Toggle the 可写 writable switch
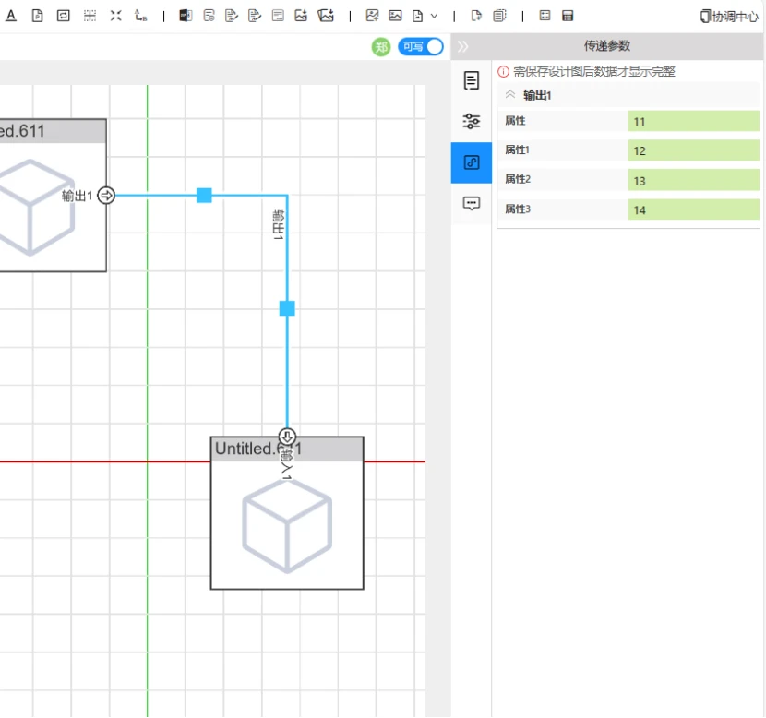Screen dimensions: 766x718 click(421, 47)
